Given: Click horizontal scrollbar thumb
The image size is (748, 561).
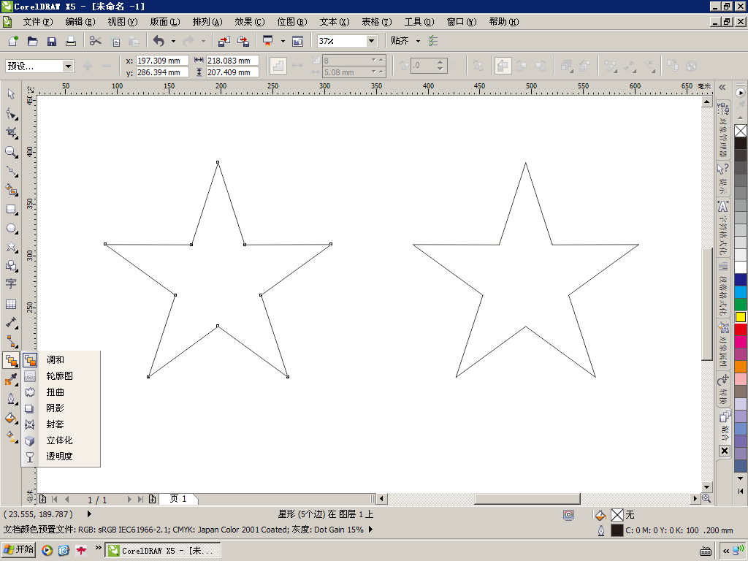Looking at the screenshot, I should coord(527,498).
